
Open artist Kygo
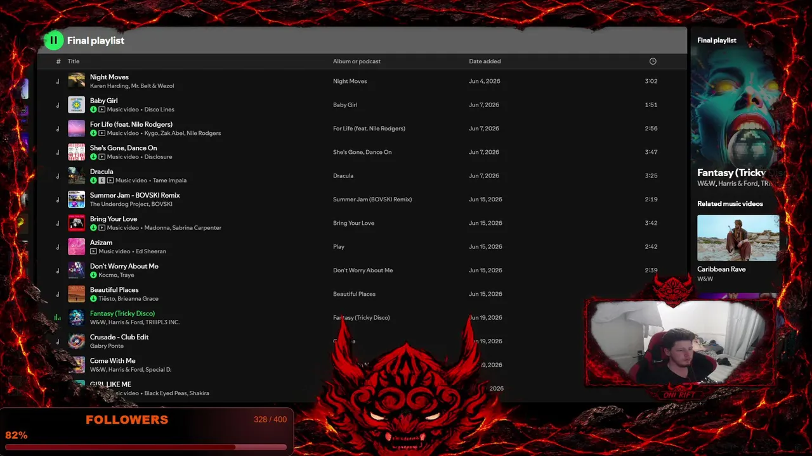point(151,133)
